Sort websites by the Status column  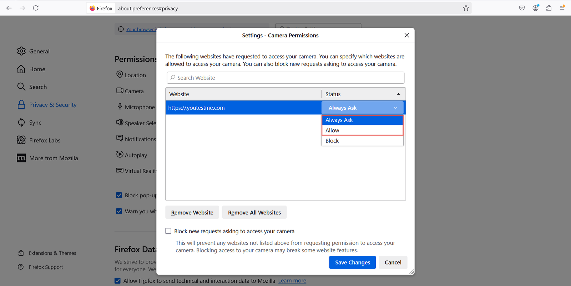pyautogui.click(x=363, y=94)
